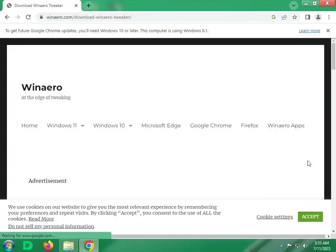Select the Download Winaero Tweaker tab
336x252 pixels.
pos(42,6)
